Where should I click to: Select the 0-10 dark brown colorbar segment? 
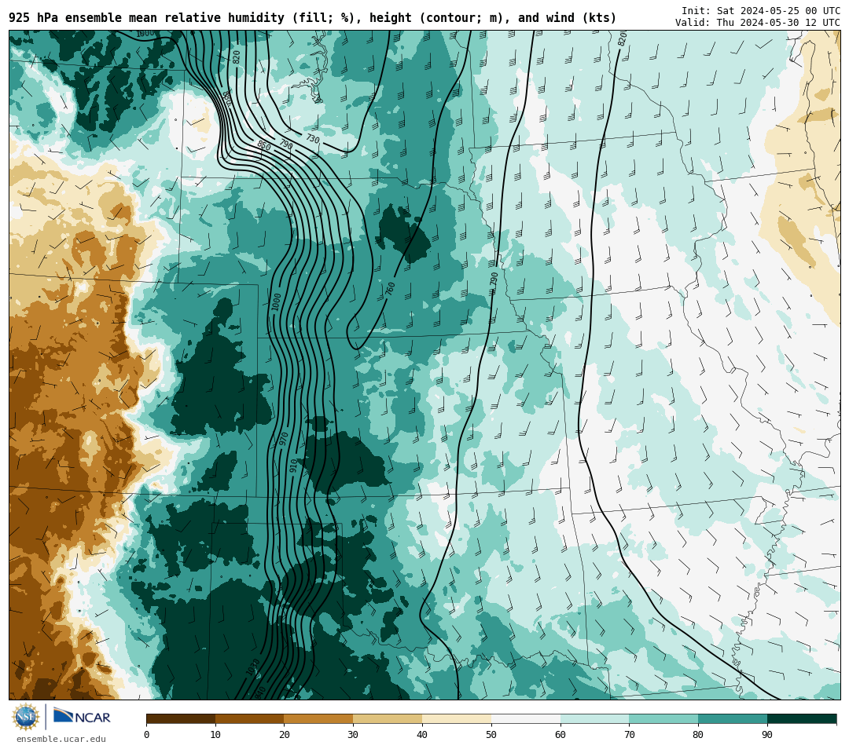coord(181,718)
